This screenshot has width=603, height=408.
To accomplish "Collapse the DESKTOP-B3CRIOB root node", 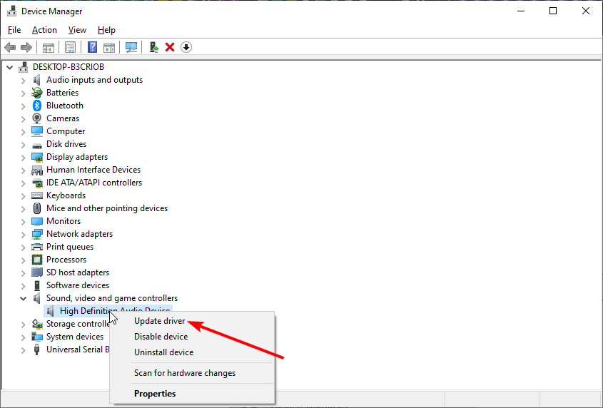I will click(9, 67).
